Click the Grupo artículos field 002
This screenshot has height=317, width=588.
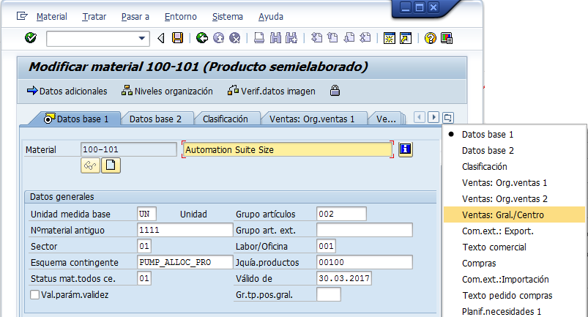(341, 214)
